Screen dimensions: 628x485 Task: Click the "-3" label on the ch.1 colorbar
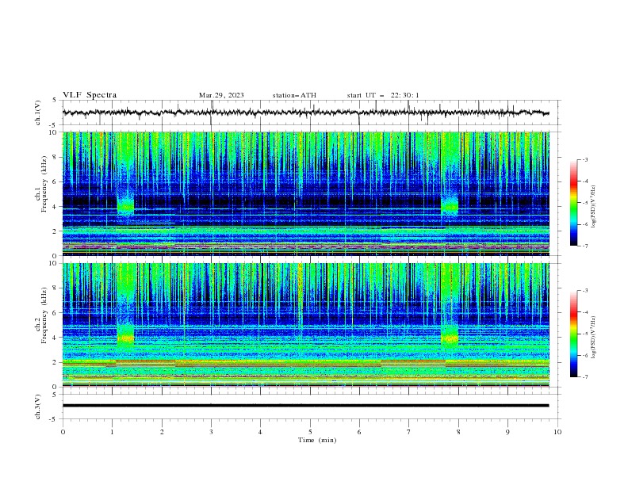[x=584, y=159]
